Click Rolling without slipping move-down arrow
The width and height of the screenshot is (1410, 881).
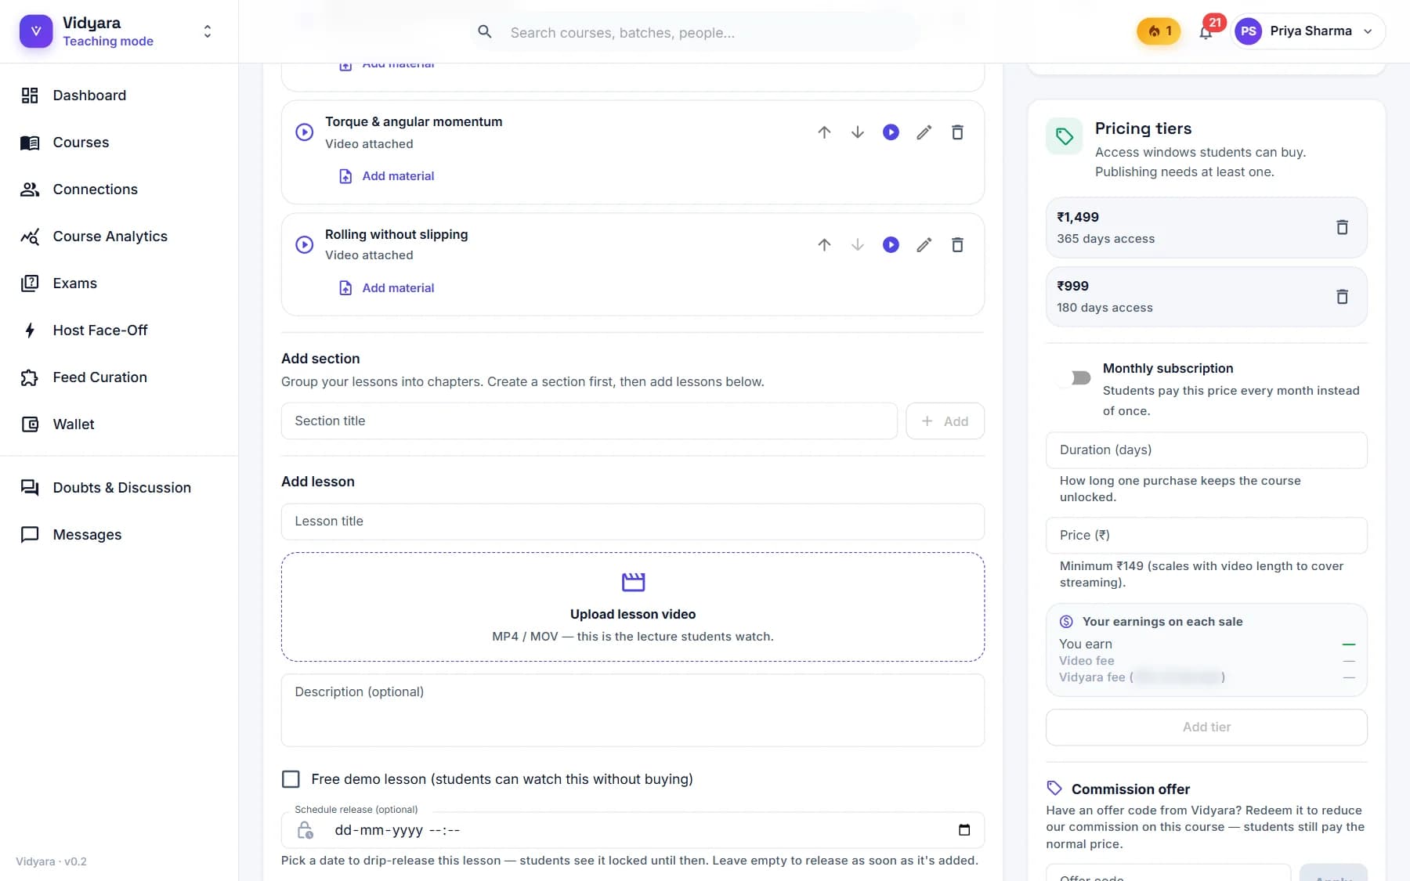(x=858, y=245)
